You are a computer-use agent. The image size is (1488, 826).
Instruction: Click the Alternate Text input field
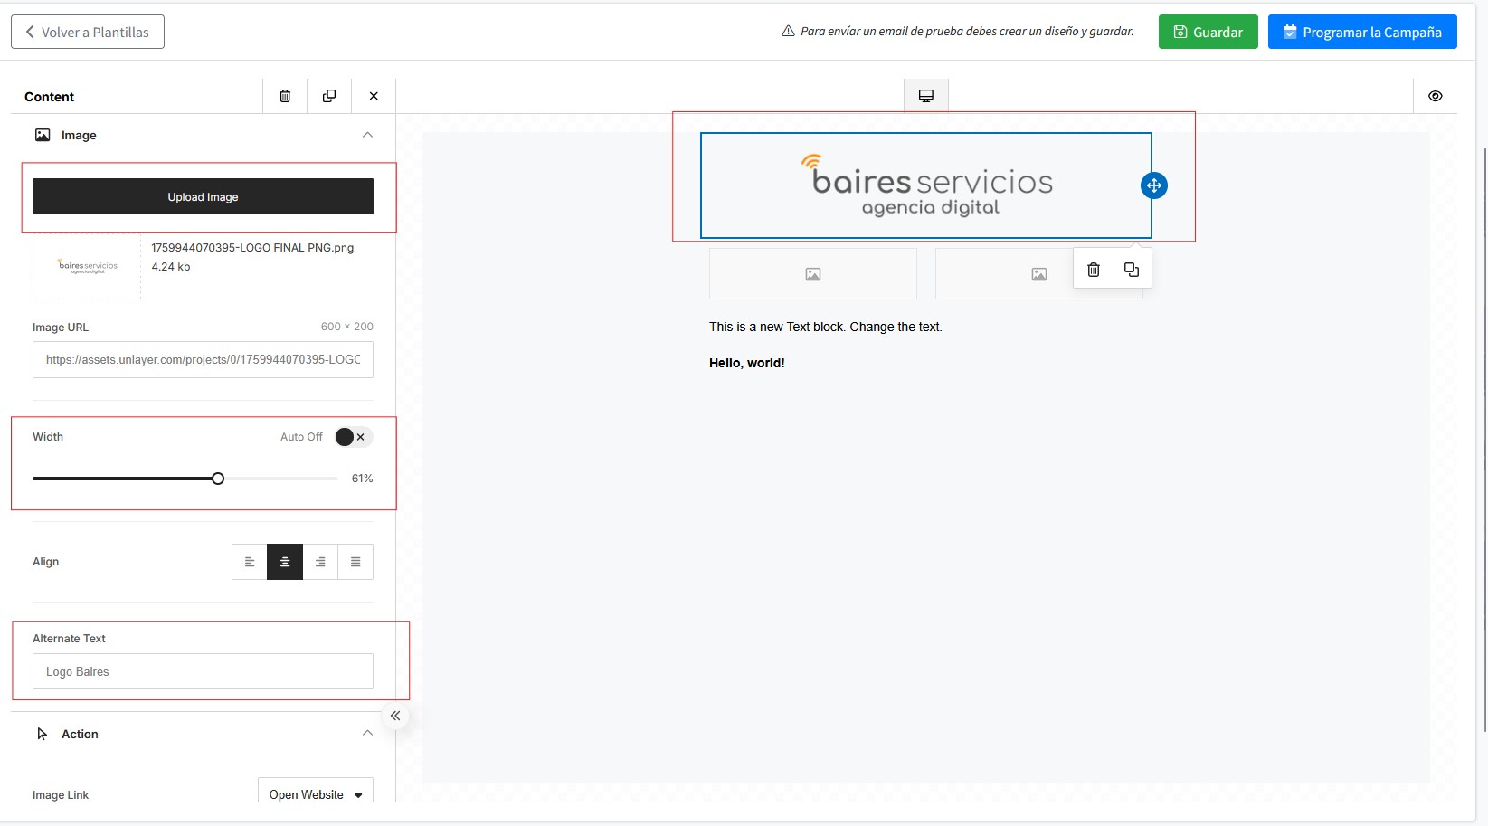(x=203, y=671)
